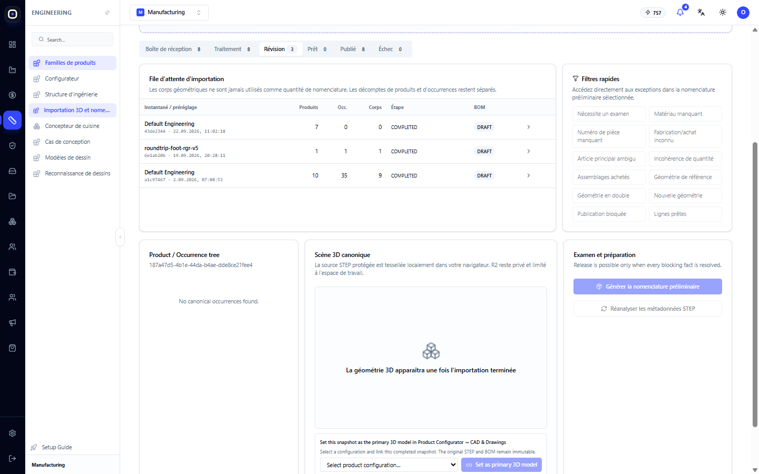
Task: Expand the Default Engineering a1c97467 row chevron
Action: point(529,175)
